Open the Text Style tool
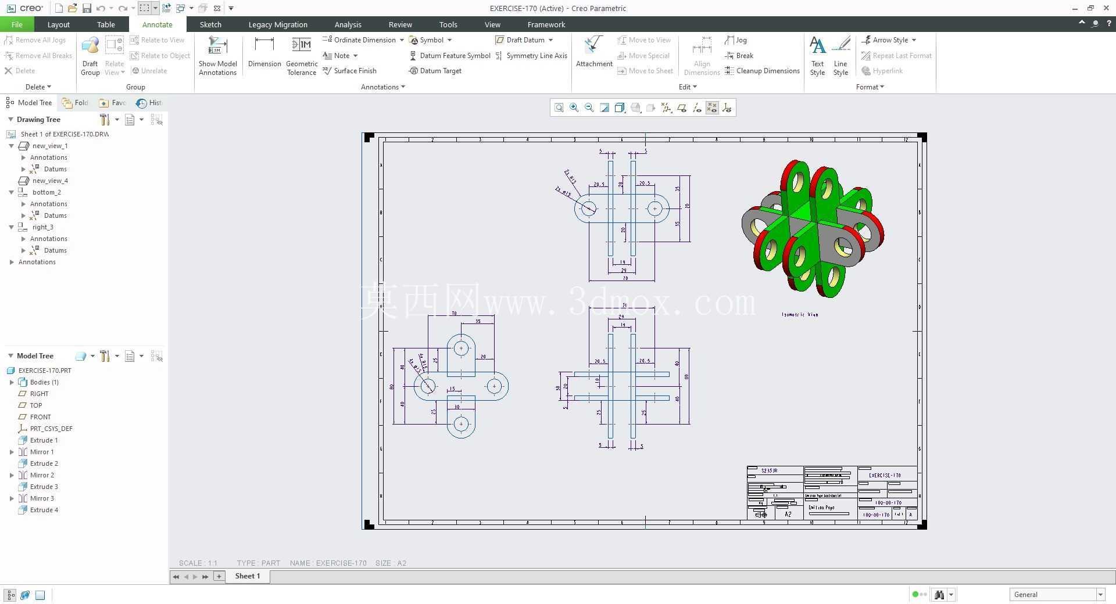This screenshot has width=1116, height=604. point(817,56)
